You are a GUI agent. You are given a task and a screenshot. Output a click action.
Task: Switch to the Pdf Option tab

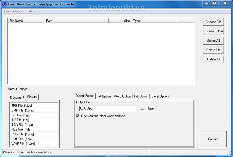click(141, 96)
